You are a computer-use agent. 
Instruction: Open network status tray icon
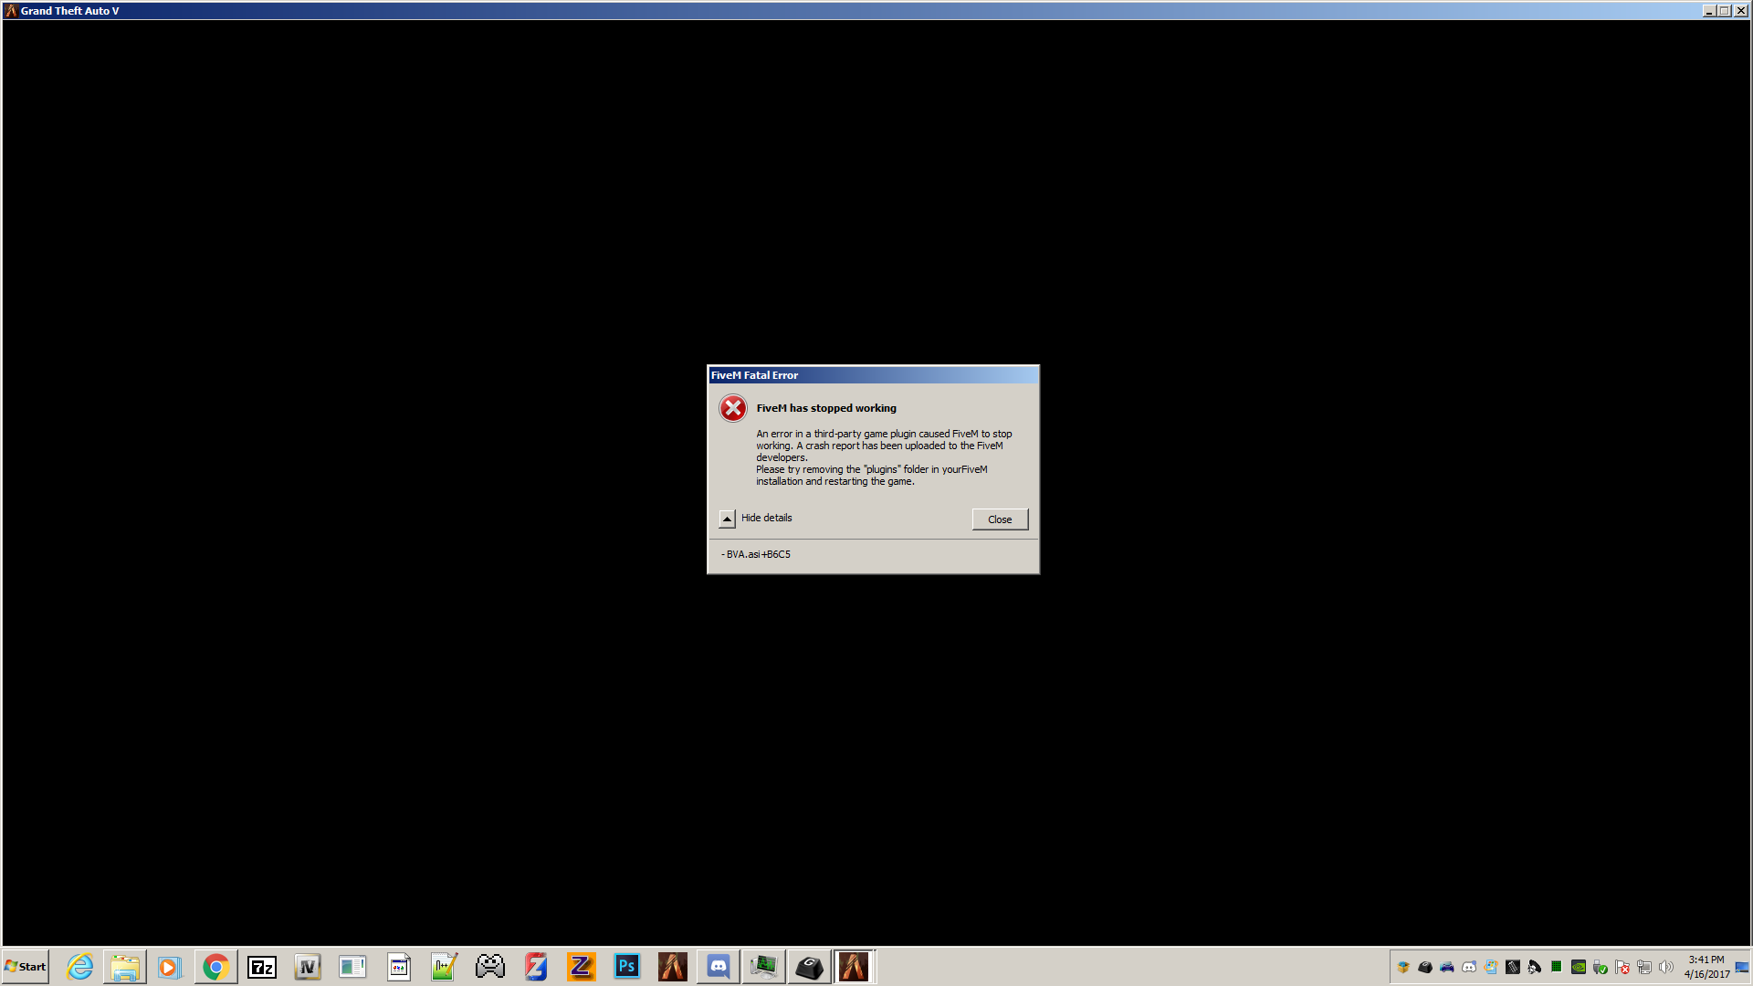1644,967
